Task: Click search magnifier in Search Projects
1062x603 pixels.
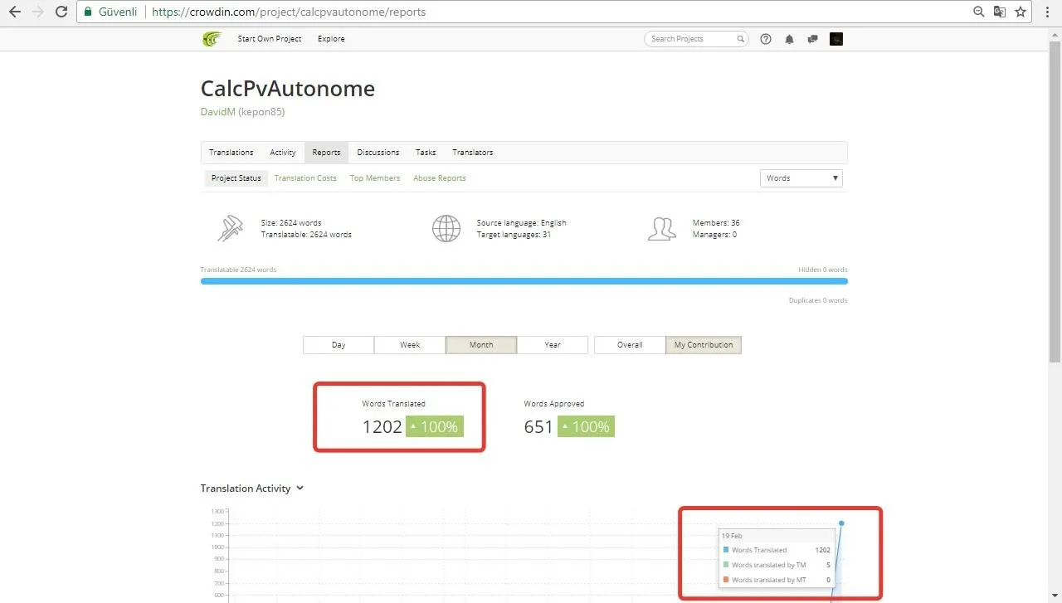Action: coord(740,39)
